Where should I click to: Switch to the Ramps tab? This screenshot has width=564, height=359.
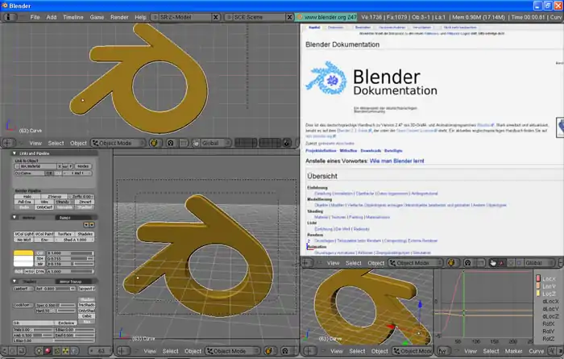point(64,218)
